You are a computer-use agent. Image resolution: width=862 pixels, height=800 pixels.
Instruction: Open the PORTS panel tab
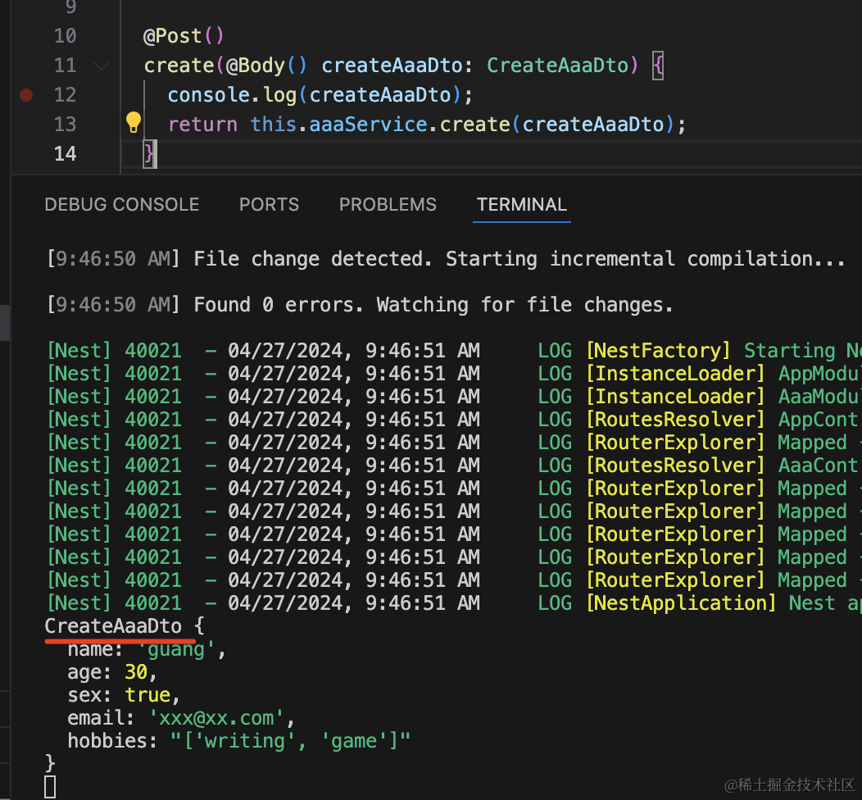click(x=269, y=205)
